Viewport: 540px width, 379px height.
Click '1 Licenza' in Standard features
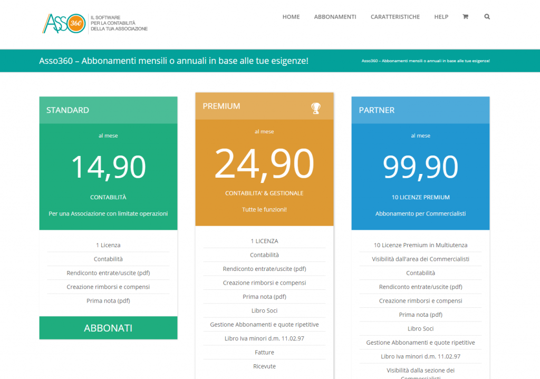coord(108,245)
